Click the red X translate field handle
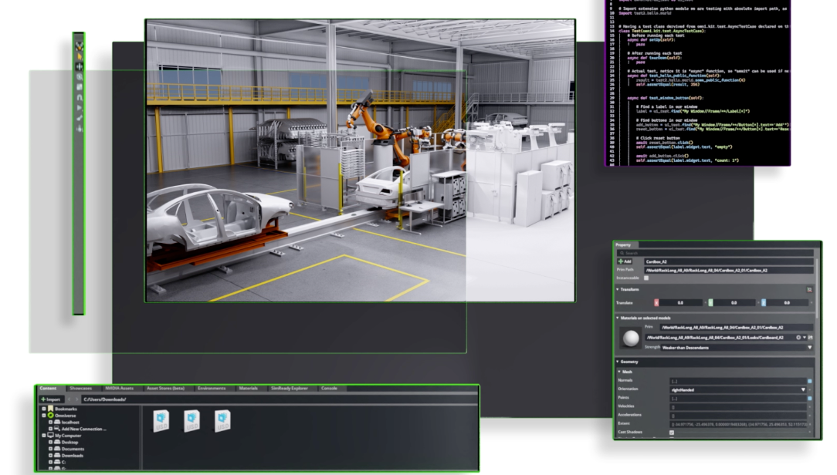Screen dimensions: 837x475 point(656,302)
